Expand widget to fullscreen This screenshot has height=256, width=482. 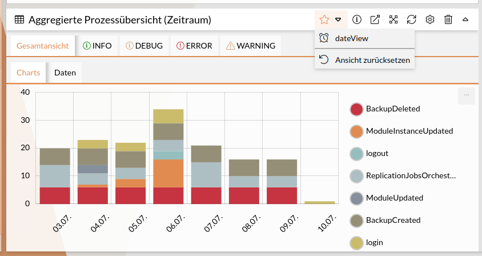393,19
